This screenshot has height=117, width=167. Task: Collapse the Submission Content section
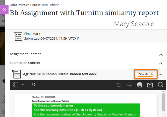[x=160, y=63]
